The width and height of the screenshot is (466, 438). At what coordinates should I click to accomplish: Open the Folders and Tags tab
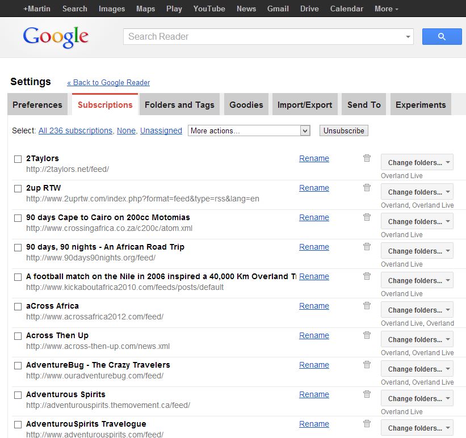(x=179, y=104)
